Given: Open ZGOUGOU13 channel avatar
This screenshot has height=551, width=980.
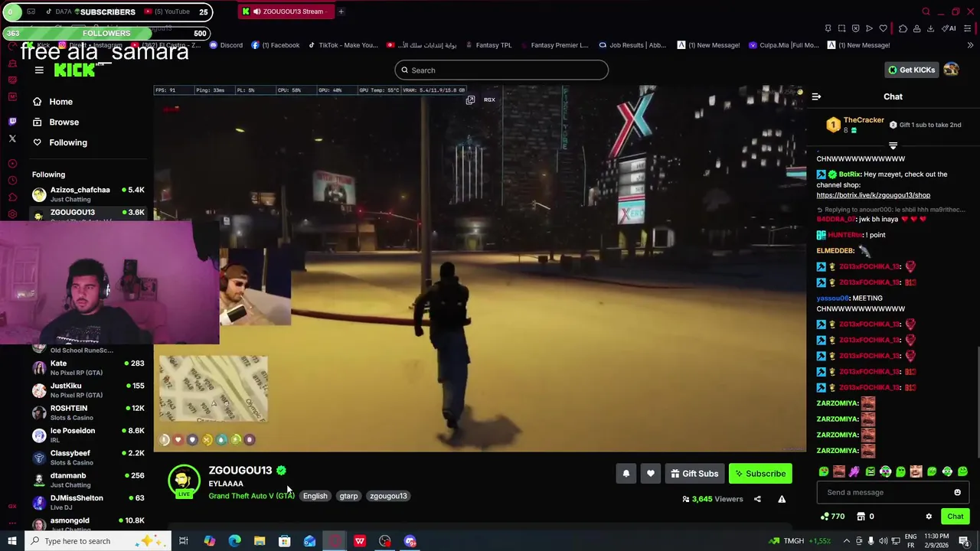Looking at the screenshot, I should (x=184, y=480).
